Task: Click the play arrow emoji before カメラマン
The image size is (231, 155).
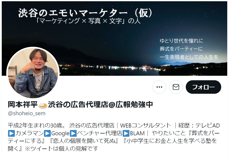Action: pos(12,133)
